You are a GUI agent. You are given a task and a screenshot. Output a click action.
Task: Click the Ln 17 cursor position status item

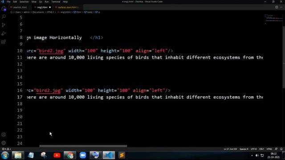[x=230, y=149]
